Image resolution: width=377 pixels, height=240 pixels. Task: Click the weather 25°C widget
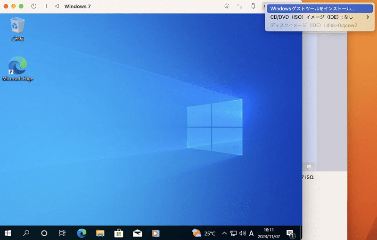[204, 233]
